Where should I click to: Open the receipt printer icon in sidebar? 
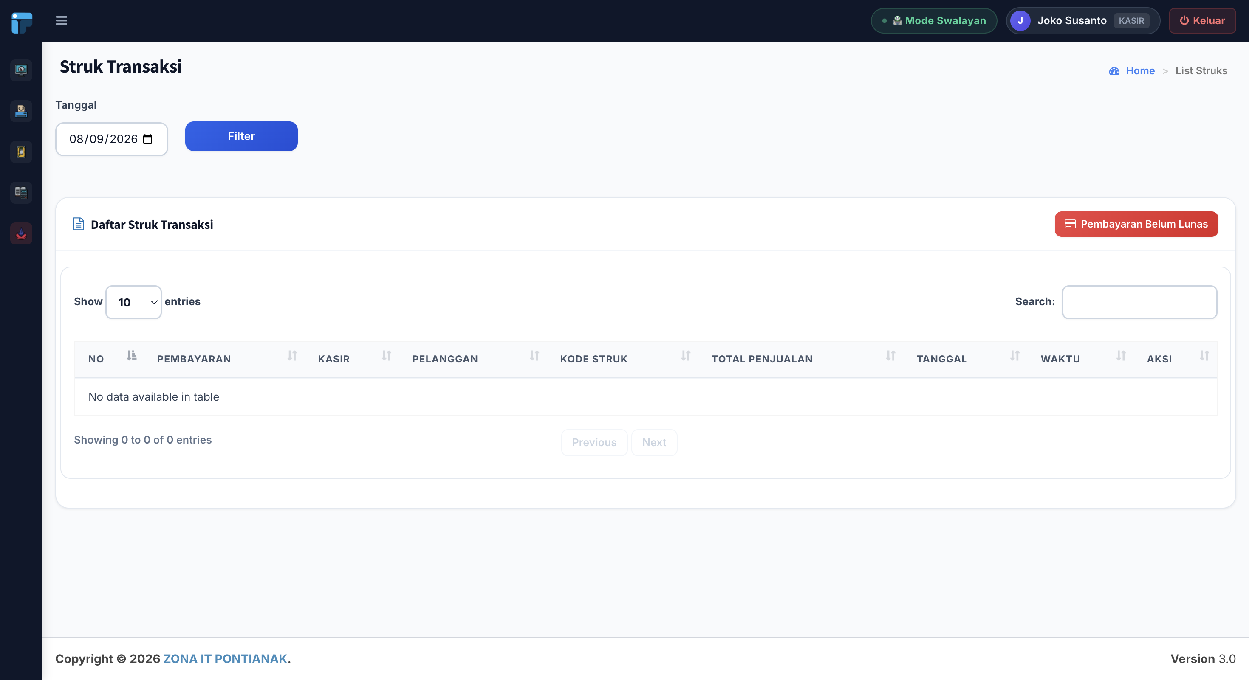tap(21, 111)
